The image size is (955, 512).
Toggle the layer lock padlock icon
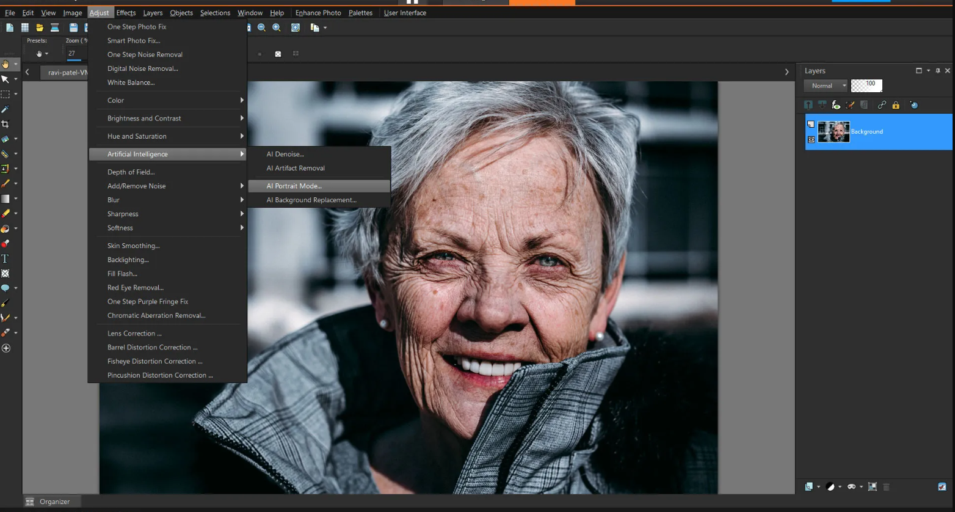pos(896,105)
